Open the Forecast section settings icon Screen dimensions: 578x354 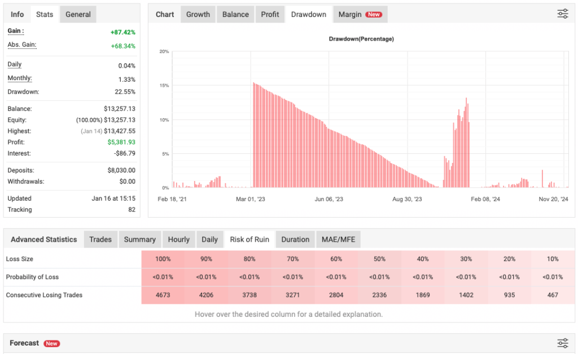(562, 343)
